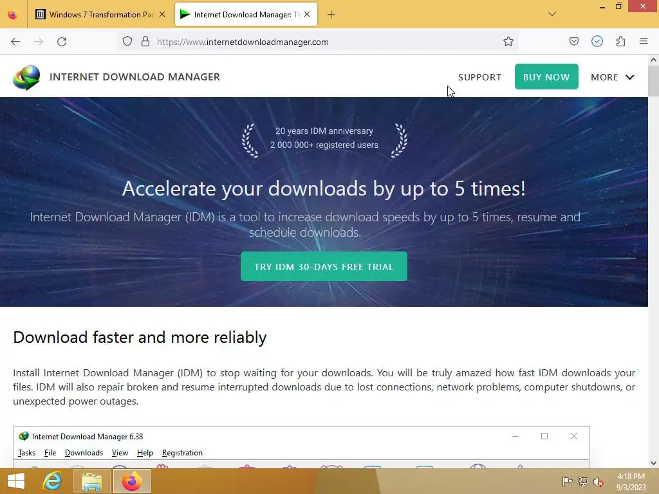Open the Windows Start button
Viewport: 659px width, 494px height.
pyautogui.click(x=16, y=481)
